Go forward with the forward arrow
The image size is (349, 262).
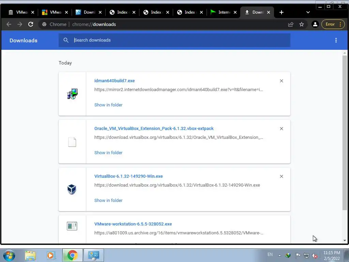coord(20,24)
